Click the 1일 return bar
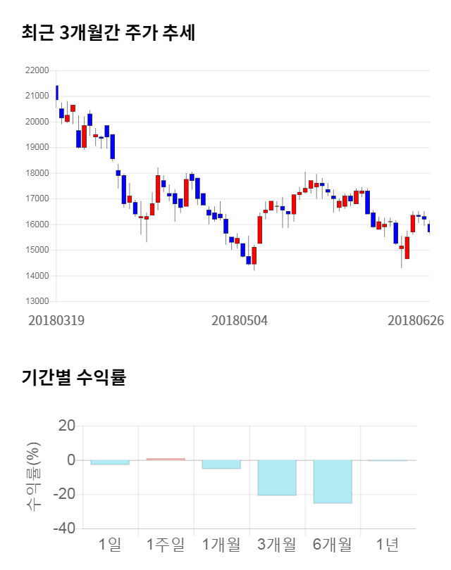Screen dimensions: 451x570 [110, 462]
